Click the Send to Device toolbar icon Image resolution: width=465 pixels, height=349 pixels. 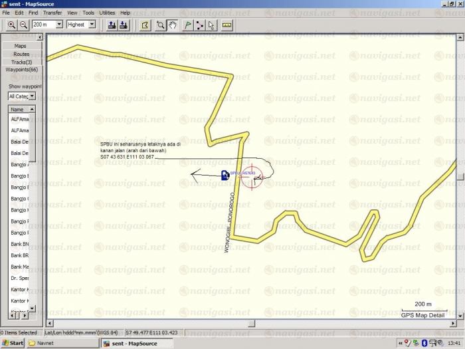pyautogui.click(x=112, y=25)
